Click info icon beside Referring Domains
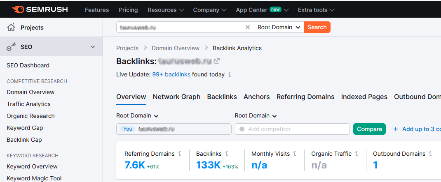 [180, 154]
